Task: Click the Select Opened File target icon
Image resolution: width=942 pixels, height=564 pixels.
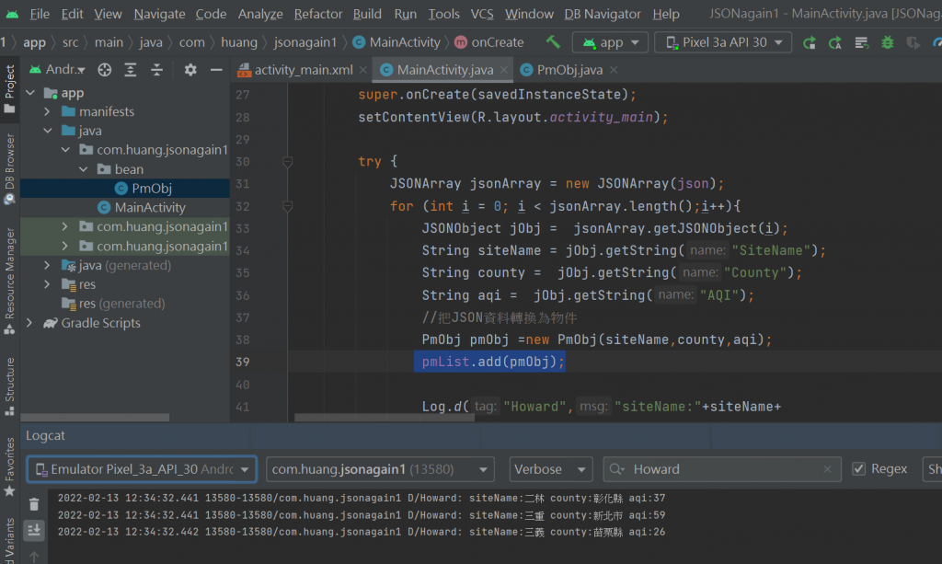Action: 105,70
